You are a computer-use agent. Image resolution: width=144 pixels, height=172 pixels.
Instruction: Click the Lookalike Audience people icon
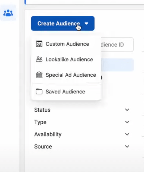coord(39,59)
